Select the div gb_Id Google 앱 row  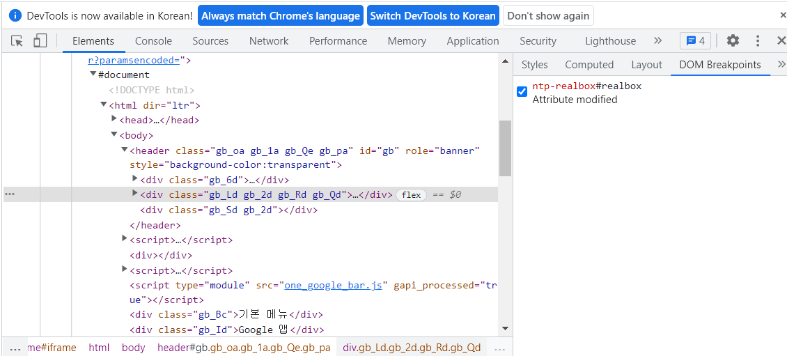[227, 330]
